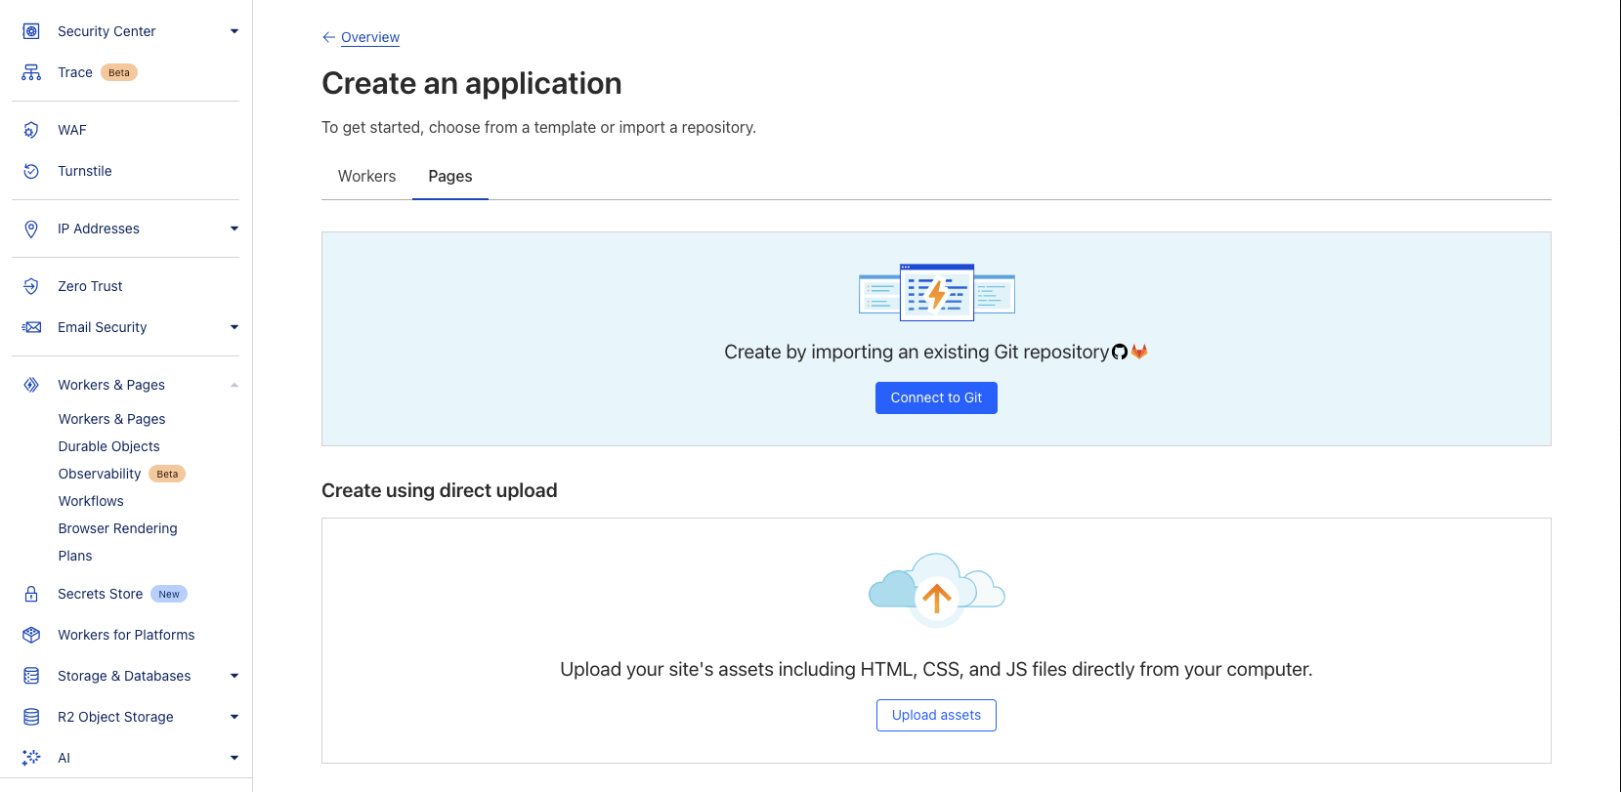
Task: Click the Workers for Platforms cube icon
Action: 31,635
